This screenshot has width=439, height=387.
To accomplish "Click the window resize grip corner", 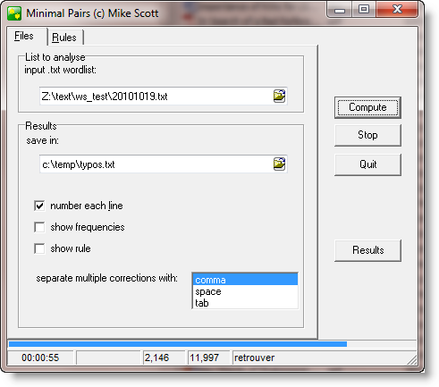I will click(x=412, y=360).
